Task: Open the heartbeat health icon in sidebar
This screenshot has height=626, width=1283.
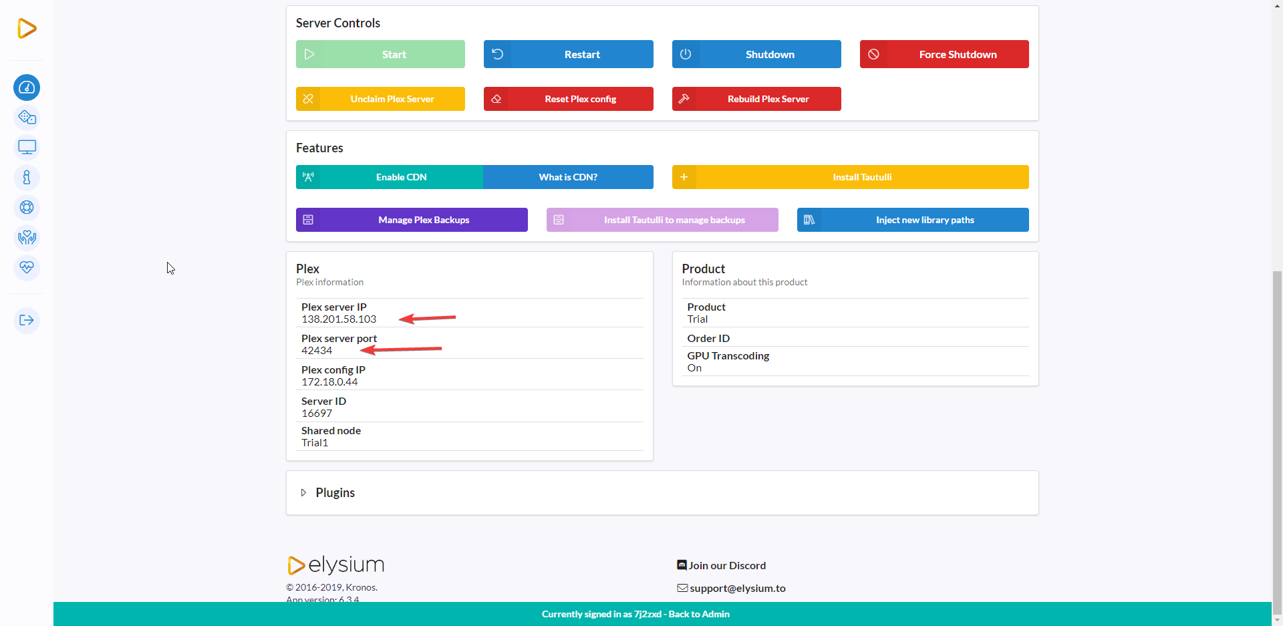Action: click(27, 268)
